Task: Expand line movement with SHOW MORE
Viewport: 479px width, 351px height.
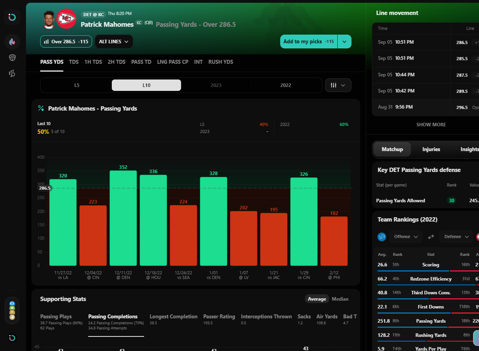Action: (x=431, y=125)
